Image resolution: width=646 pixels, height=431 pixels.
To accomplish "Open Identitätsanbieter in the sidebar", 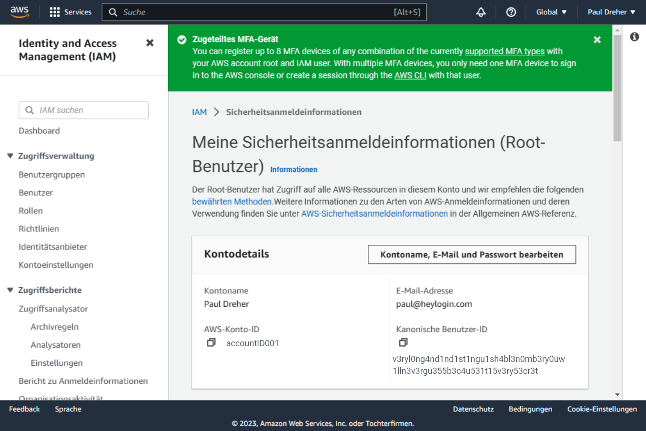I will (x=53, y=247).
